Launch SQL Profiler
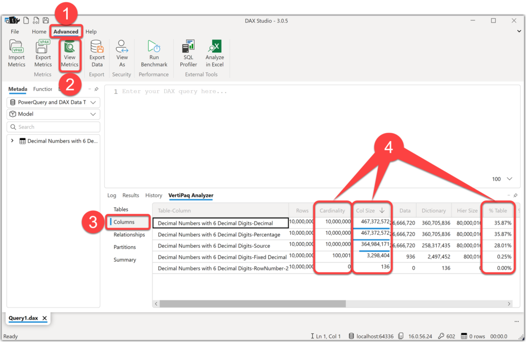 pyautogui.click(x=188, y=54)
